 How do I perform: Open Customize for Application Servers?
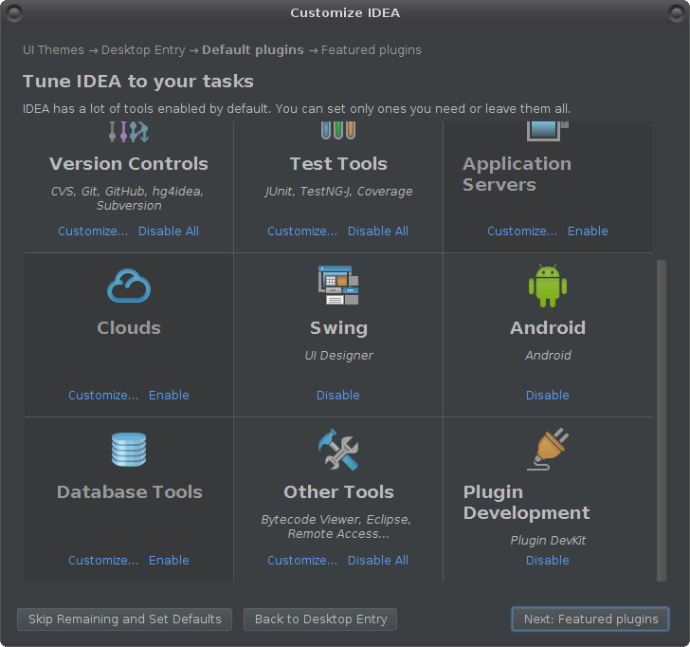522,231
